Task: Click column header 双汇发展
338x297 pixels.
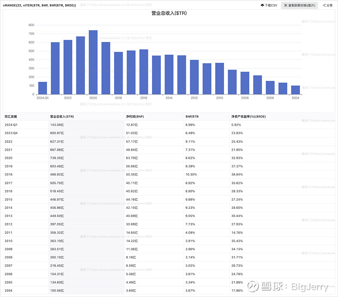Action: [x=11, y=116]
